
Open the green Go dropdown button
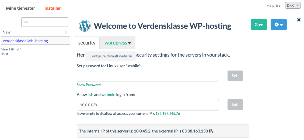coord(259,24)
